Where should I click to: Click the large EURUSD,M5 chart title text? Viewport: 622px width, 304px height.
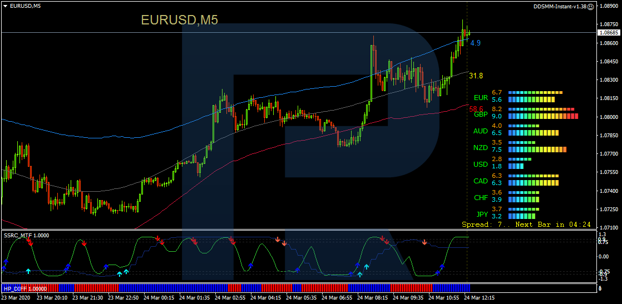click(x=179, y=20)
